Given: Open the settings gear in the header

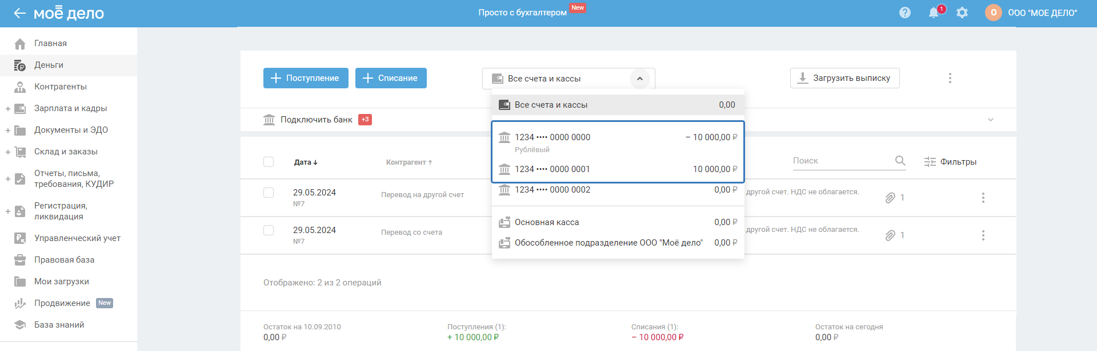Looking at the screenshot, I should click(962, 13).
